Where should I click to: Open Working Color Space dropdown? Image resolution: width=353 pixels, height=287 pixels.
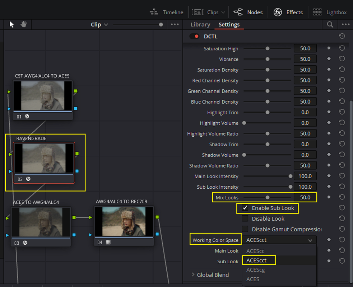point(279,240)
